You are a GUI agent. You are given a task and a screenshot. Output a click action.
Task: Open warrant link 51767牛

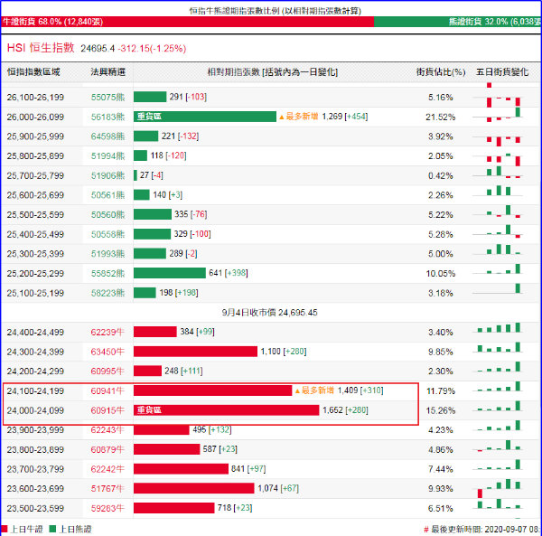coord(107,489)
